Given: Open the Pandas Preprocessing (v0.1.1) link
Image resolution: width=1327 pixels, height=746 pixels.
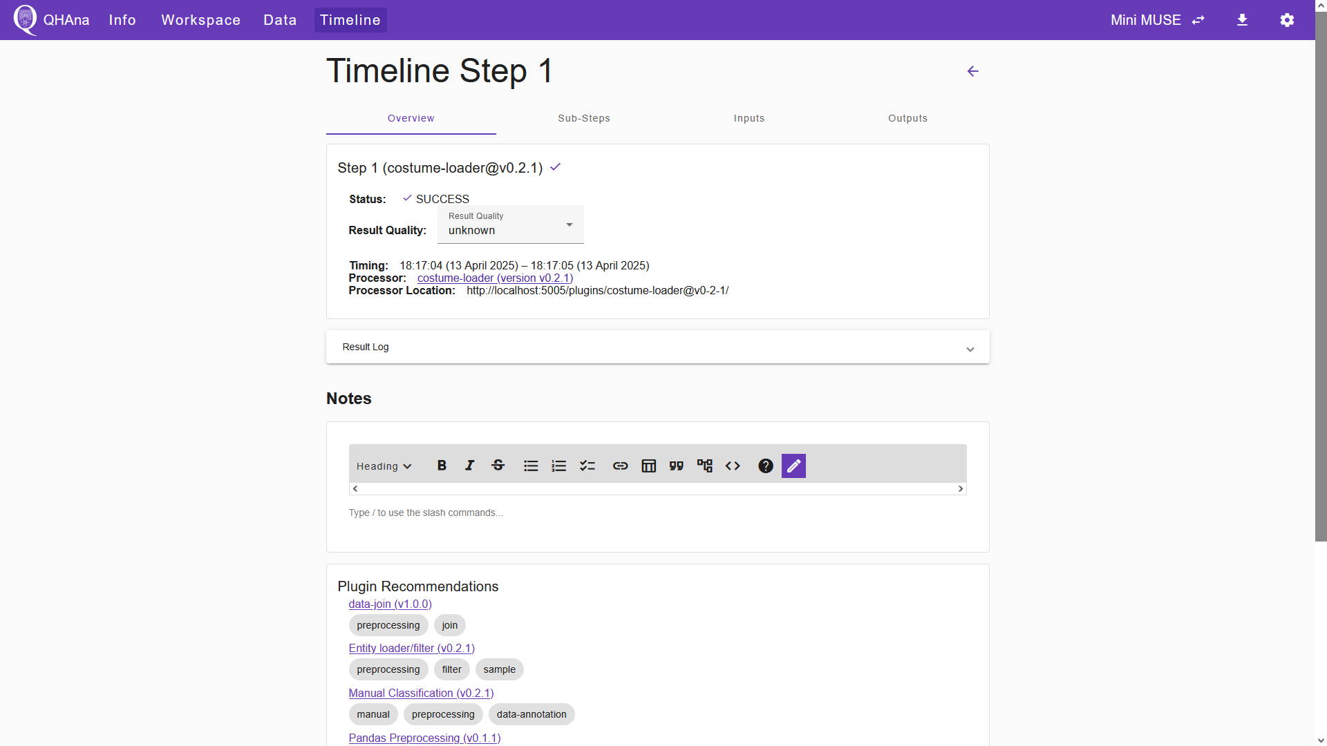Looking at the screenshot, I should (425, 738).
